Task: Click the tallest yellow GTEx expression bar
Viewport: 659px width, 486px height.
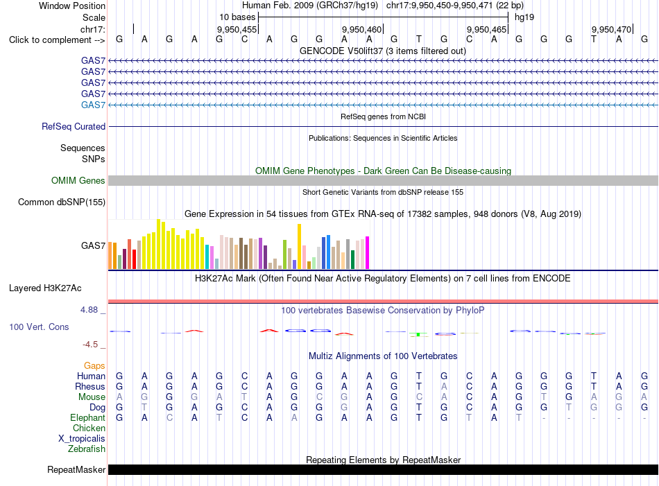Action: coord(158,244)
